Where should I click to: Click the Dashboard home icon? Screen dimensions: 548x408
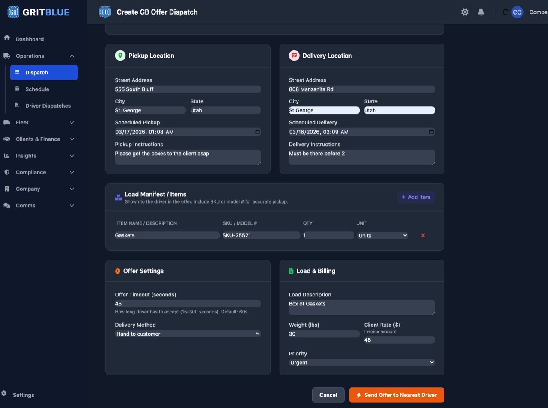coord(7,38)
